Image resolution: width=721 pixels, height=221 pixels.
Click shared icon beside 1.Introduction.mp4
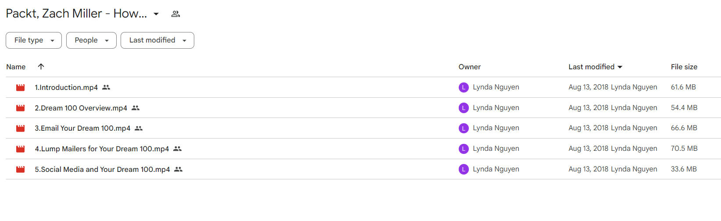coord(106,87)
